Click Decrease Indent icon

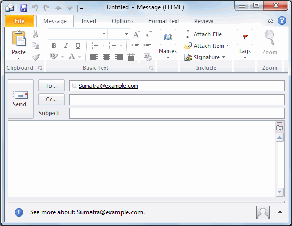(135, 45)
